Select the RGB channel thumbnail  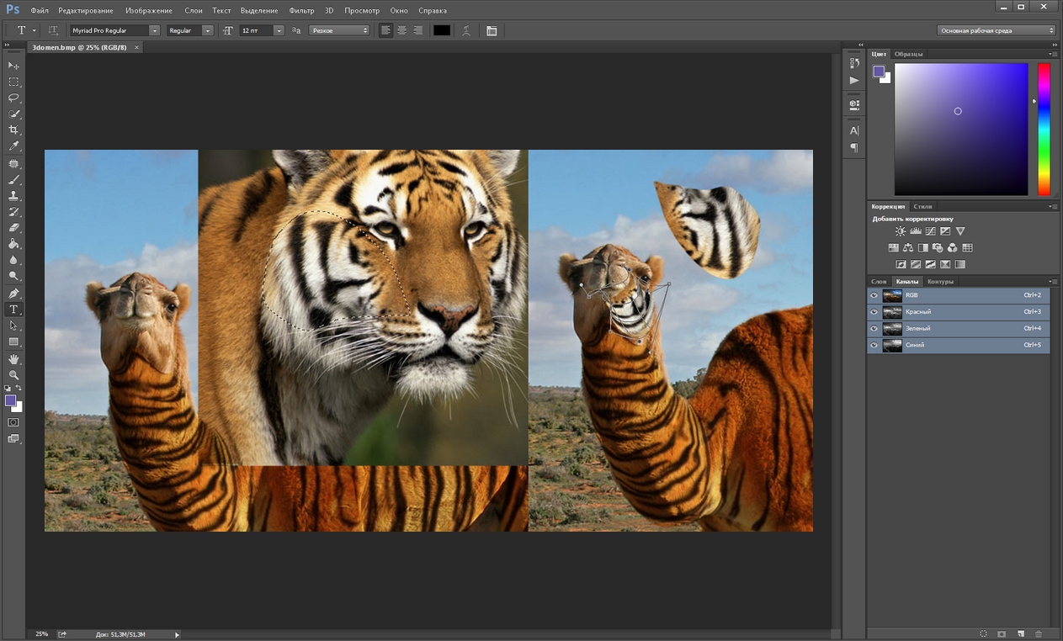pos(892,296)
